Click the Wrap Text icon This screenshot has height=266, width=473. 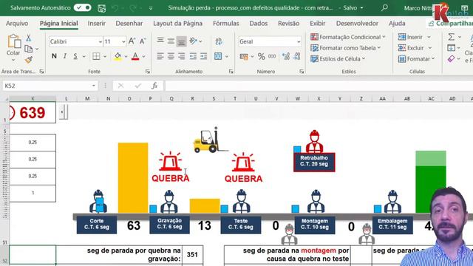tap(219, 41)
